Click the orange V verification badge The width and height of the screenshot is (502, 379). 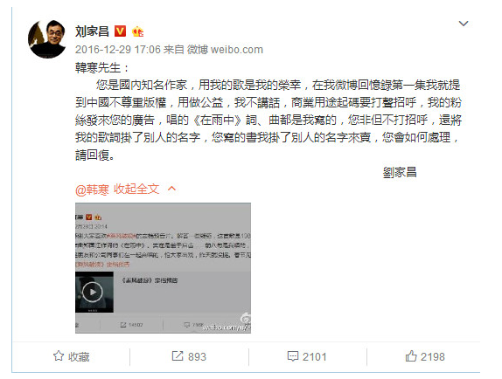click(x=121, y=31)
